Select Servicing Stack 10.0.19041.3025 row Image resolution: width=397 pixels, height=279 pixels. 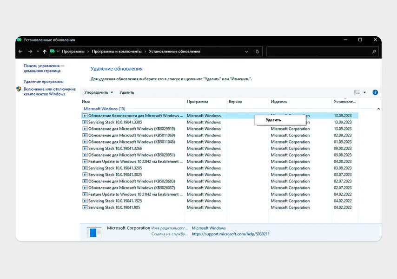[x=219, y=175]
